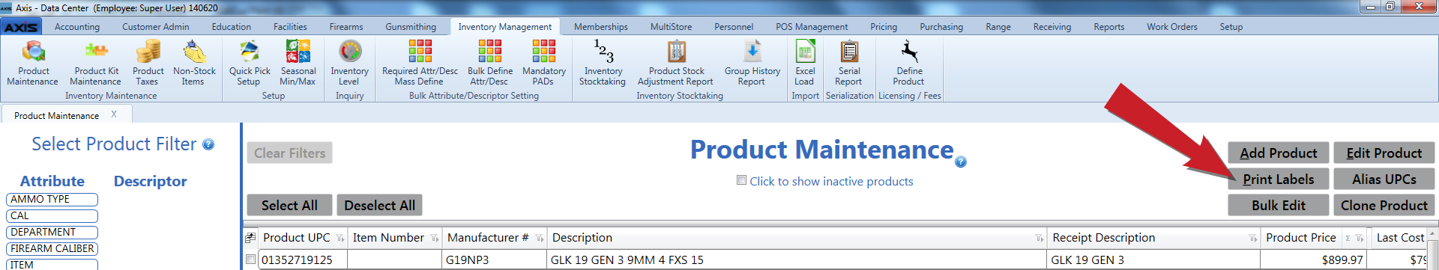
Task: Open the Firearms ribbon tab
Action: (346, 27)
